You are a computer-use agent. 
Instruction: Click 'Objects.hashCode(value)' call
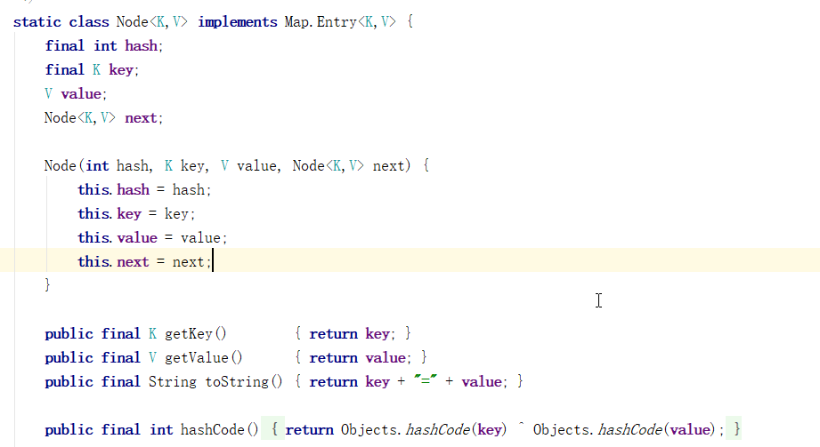coord(624,430)
